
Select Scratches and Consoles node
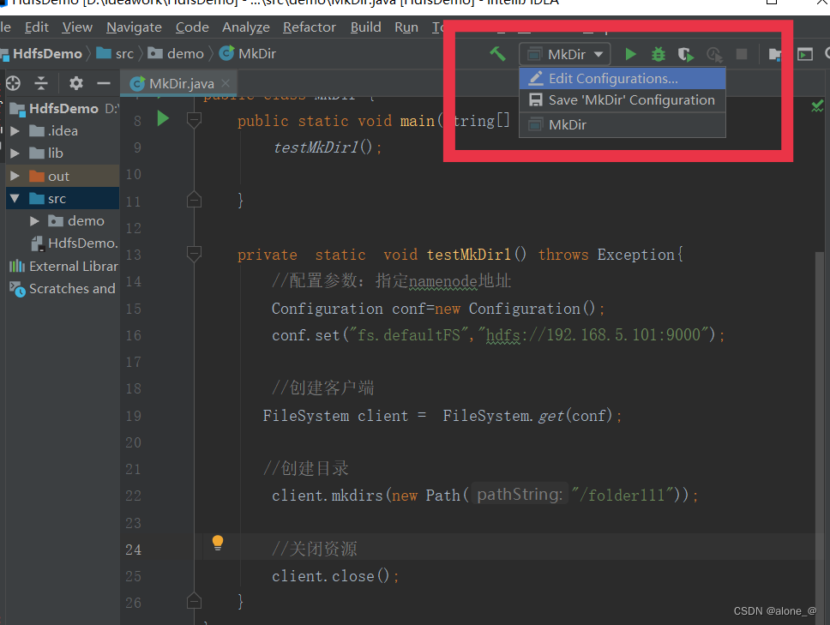tap(63, 288)
